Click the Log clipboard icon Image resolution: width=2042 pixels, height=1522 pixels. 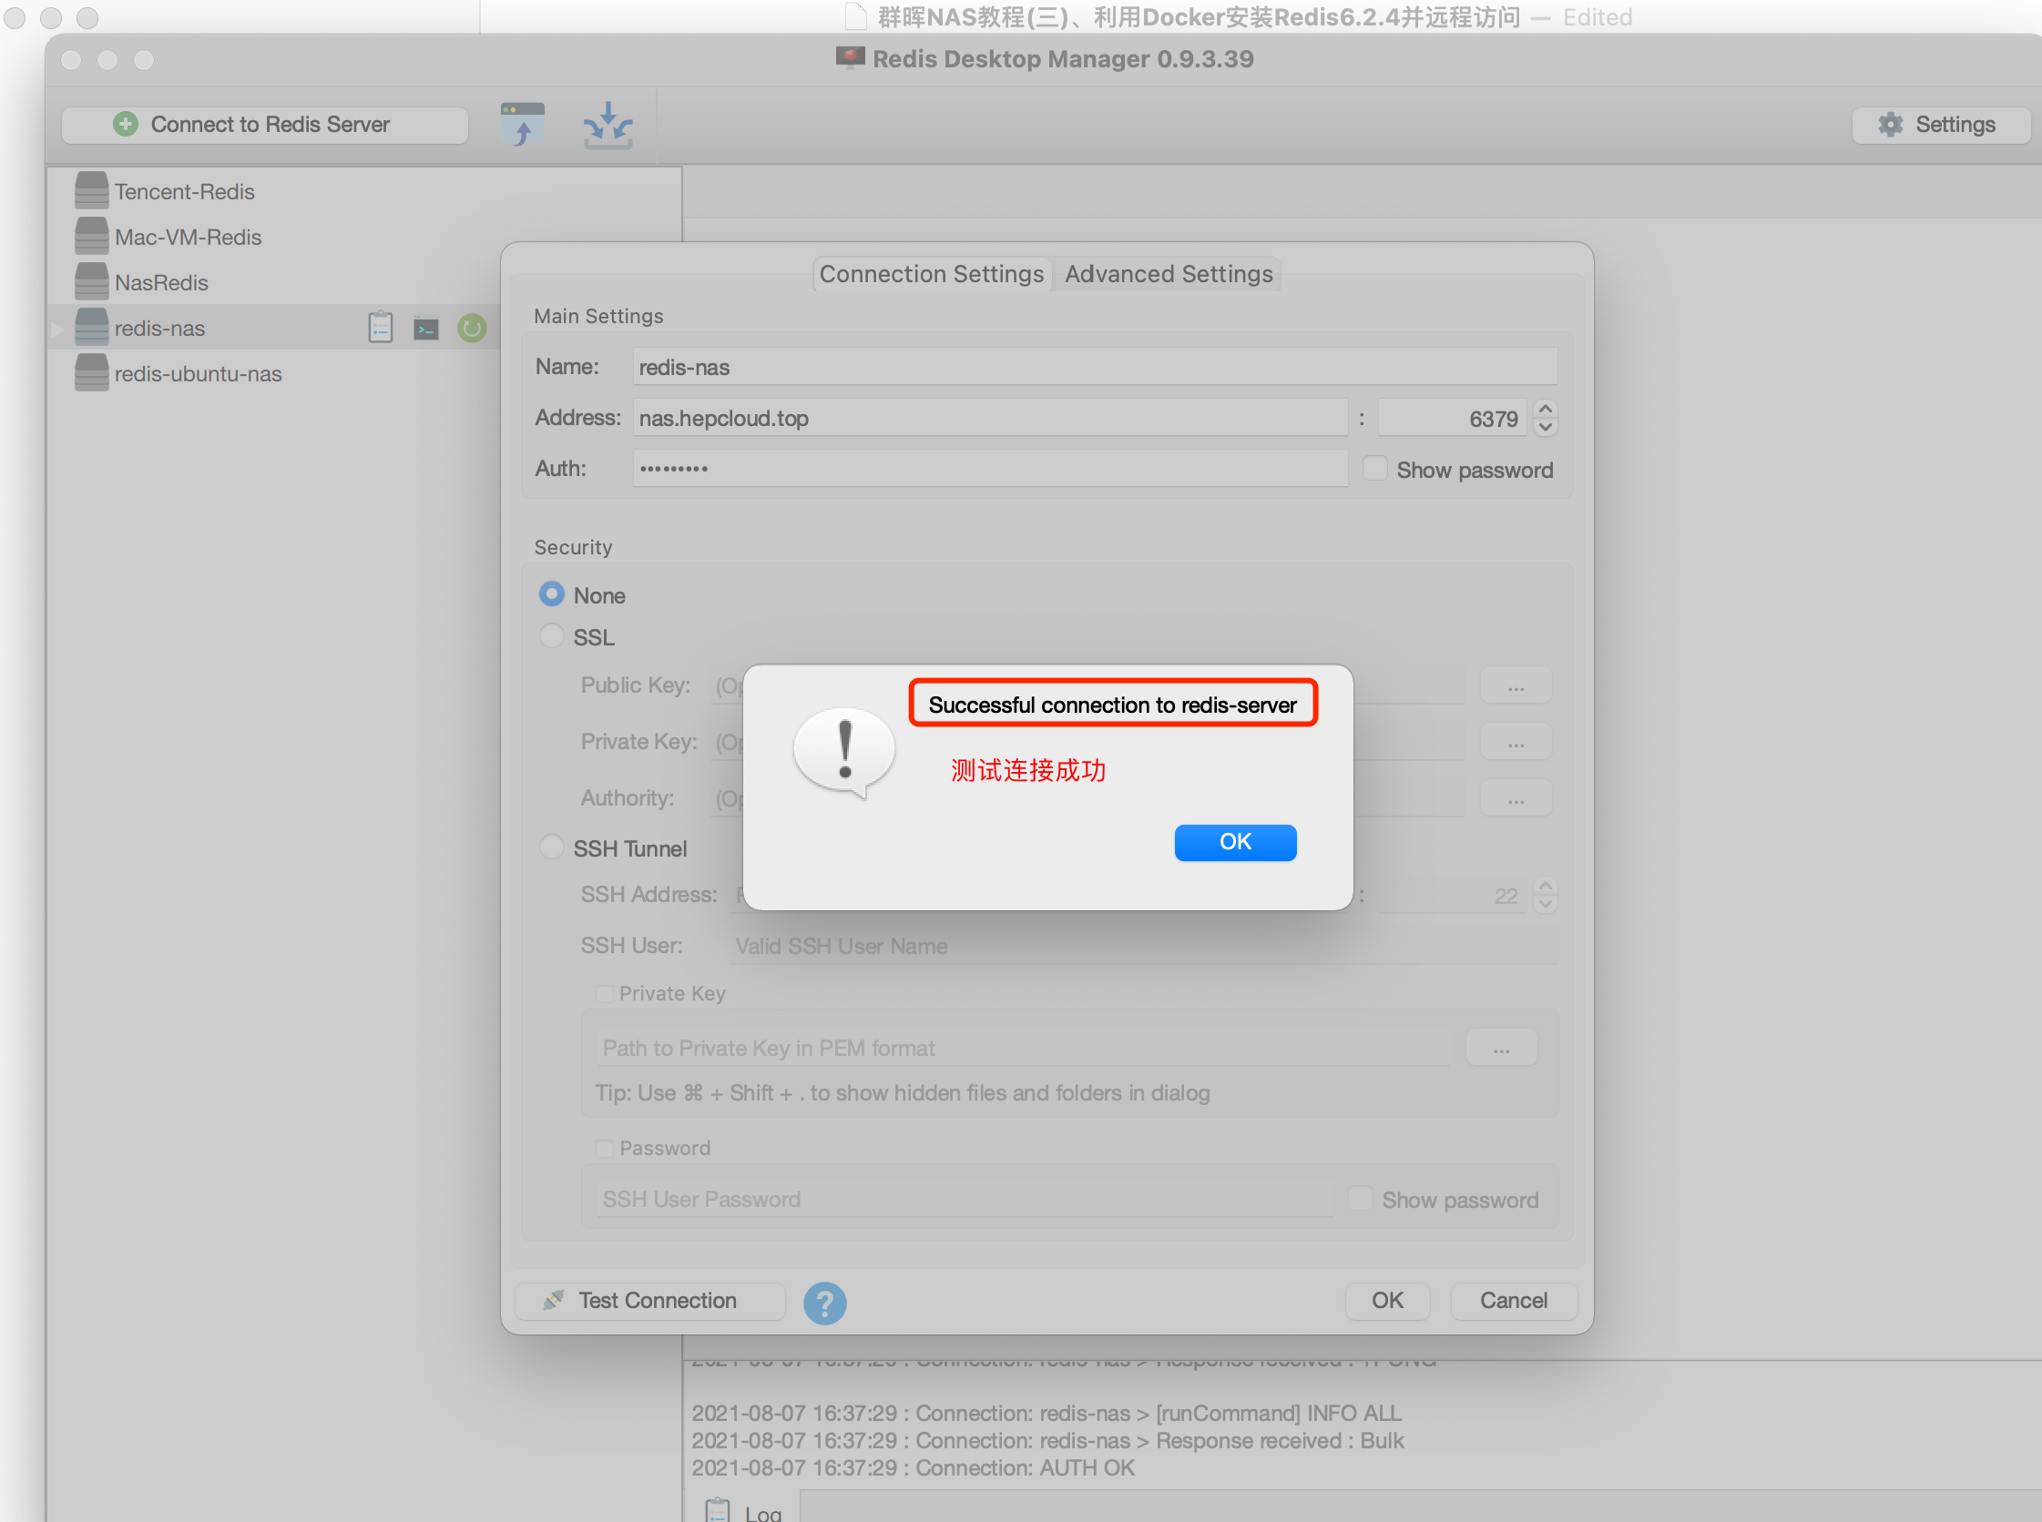(x=718, y=1510)
